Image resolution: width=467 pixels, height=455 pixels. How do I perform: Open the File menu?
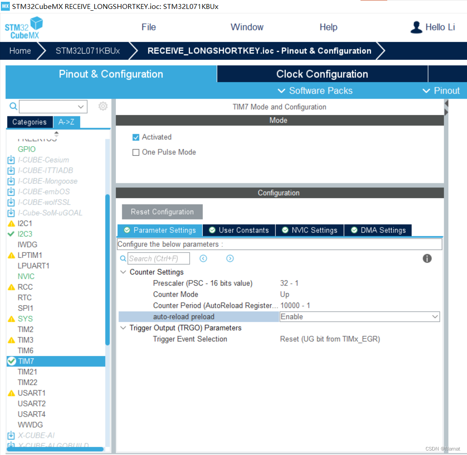pos(149,27)
